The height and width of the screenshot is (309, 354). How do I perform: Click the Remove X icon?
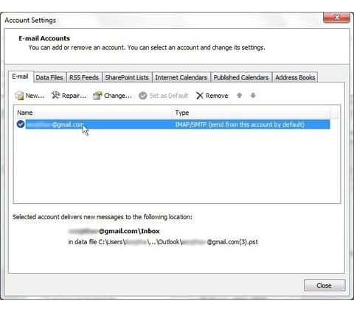pos(200,96)
